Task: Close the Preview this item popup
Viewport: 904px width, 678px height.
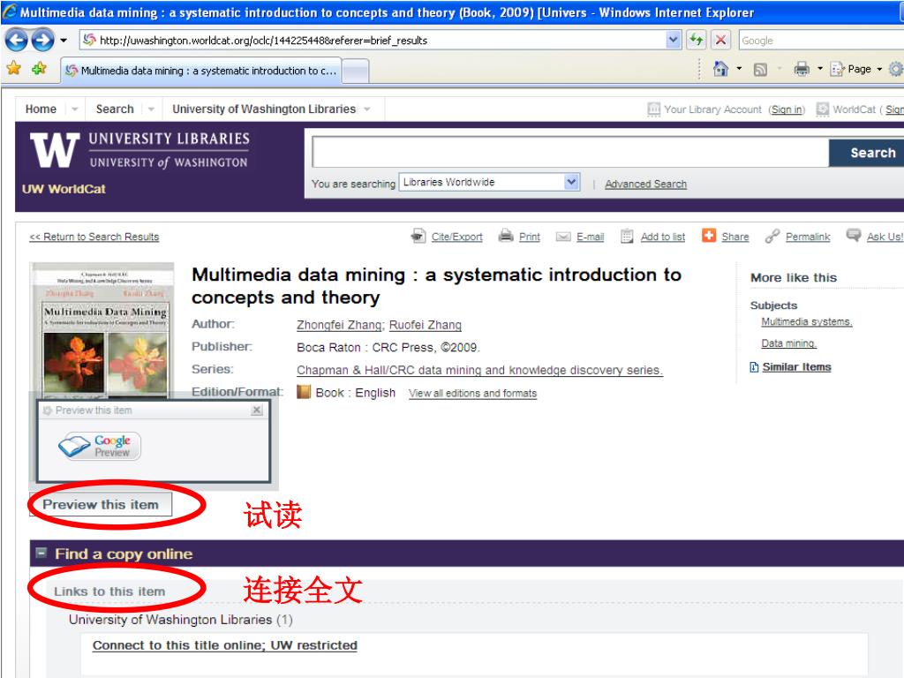Action: pyautogui.click(x=257, y=410)
